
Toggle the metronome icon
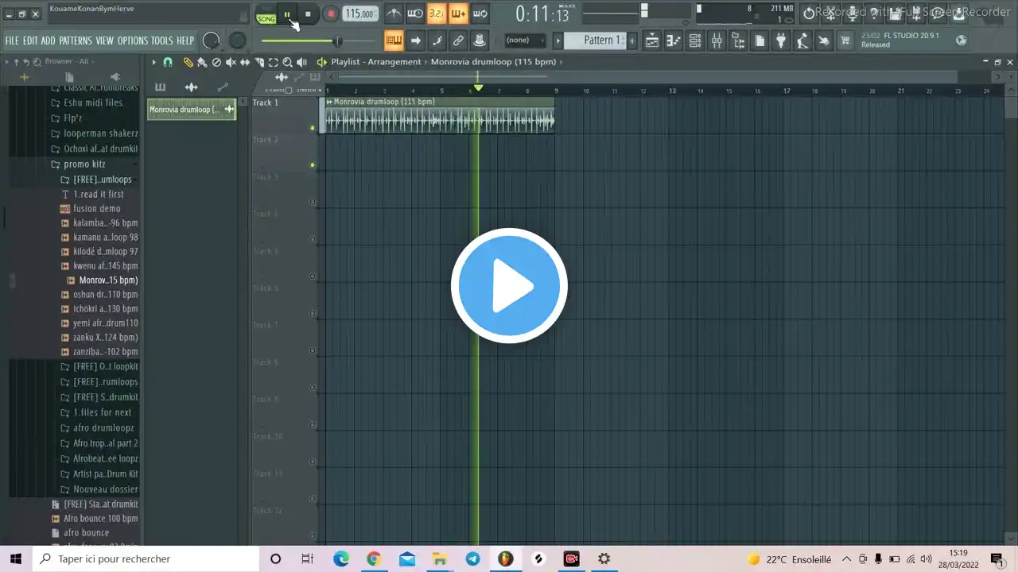click(x=394, y=14)
